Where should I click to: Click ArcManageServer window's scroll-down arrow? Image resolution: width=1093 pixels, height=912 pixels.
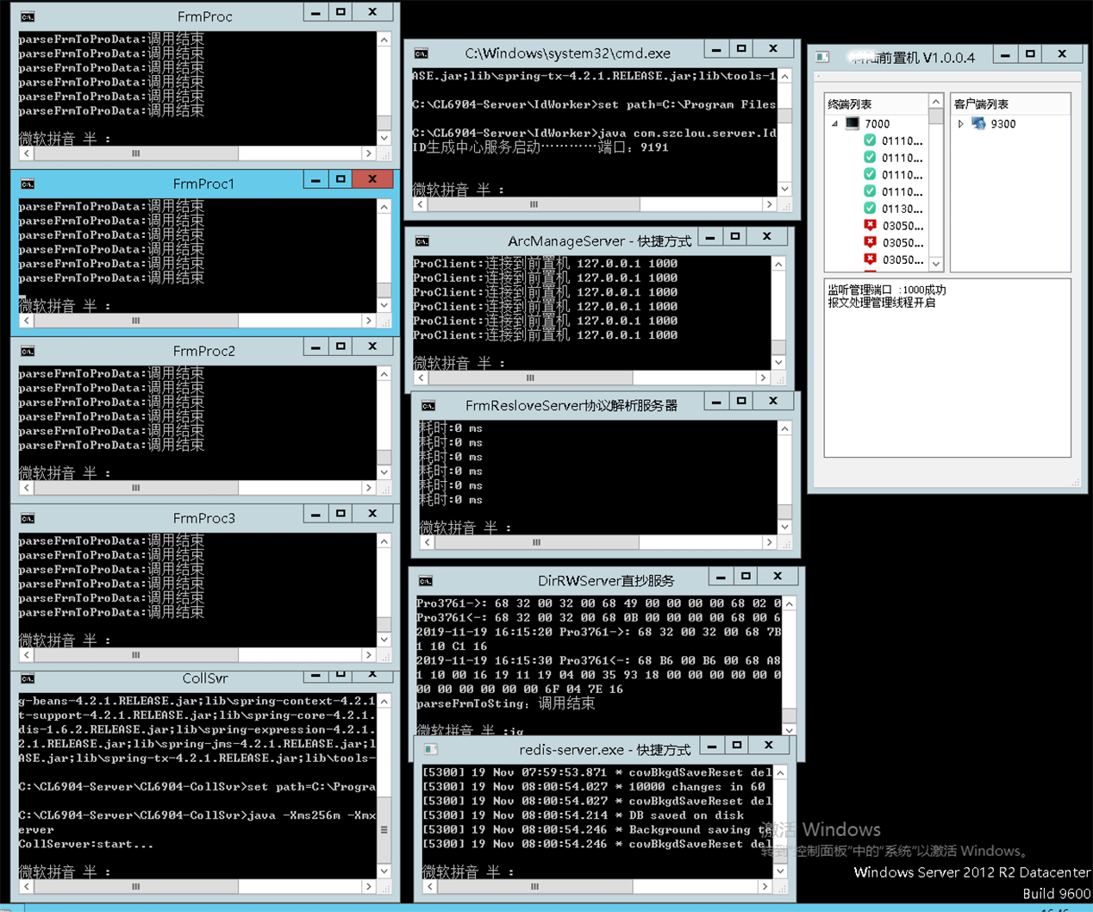pos(778,363)
